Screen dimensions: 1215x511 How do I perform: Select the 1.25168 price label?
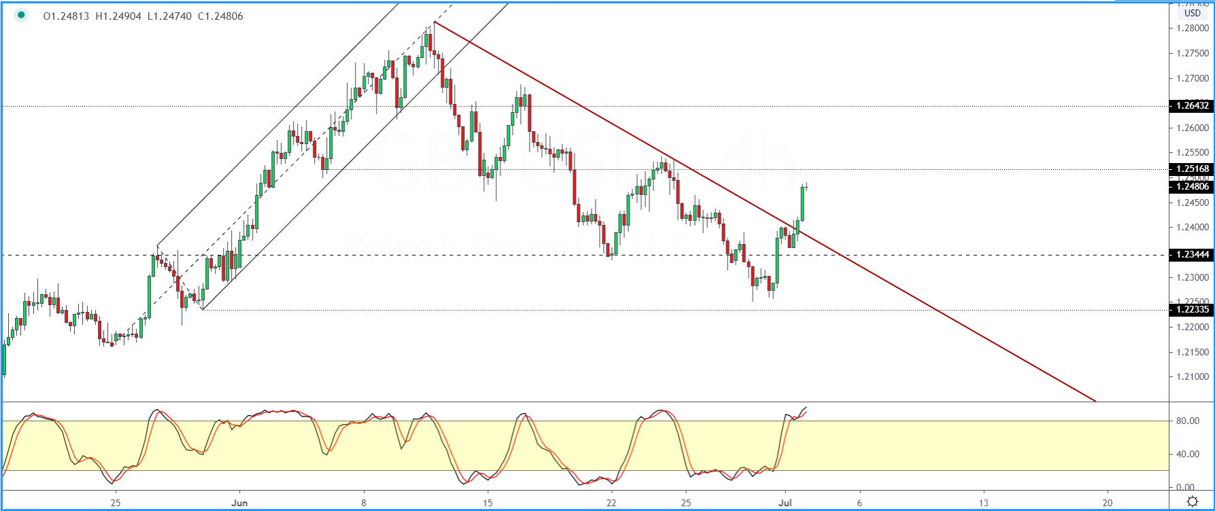coord(1191,169)
